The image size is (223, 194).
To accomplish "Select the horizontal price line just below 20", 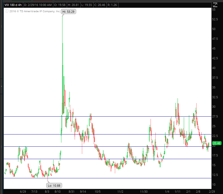I will pos(108,146).
